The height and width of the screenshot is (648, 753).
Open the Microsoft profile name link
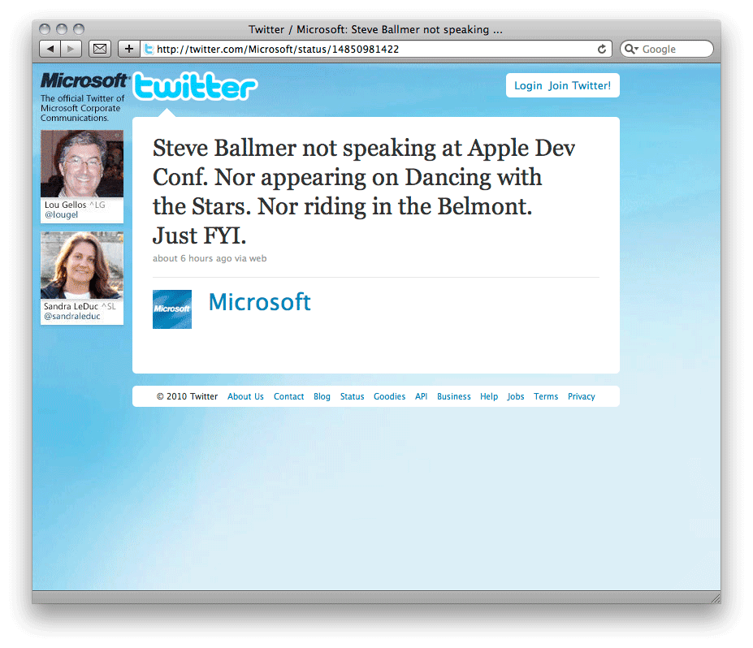click(x=259, y=302)
